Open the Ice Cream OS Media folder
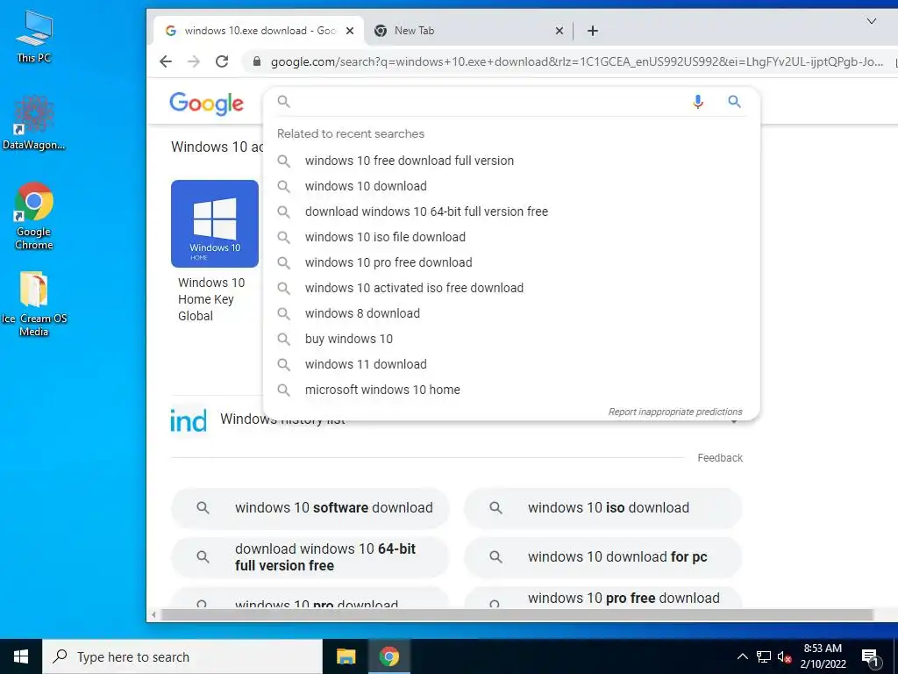The width and height of the screenshot is (898, 674). [34, 304]
